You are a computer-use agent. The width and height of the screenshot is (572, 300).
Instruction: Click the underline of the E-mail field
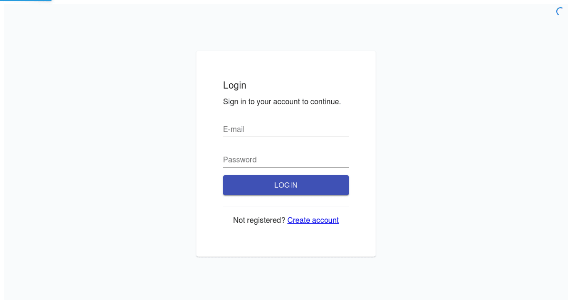tap(286, 137)
